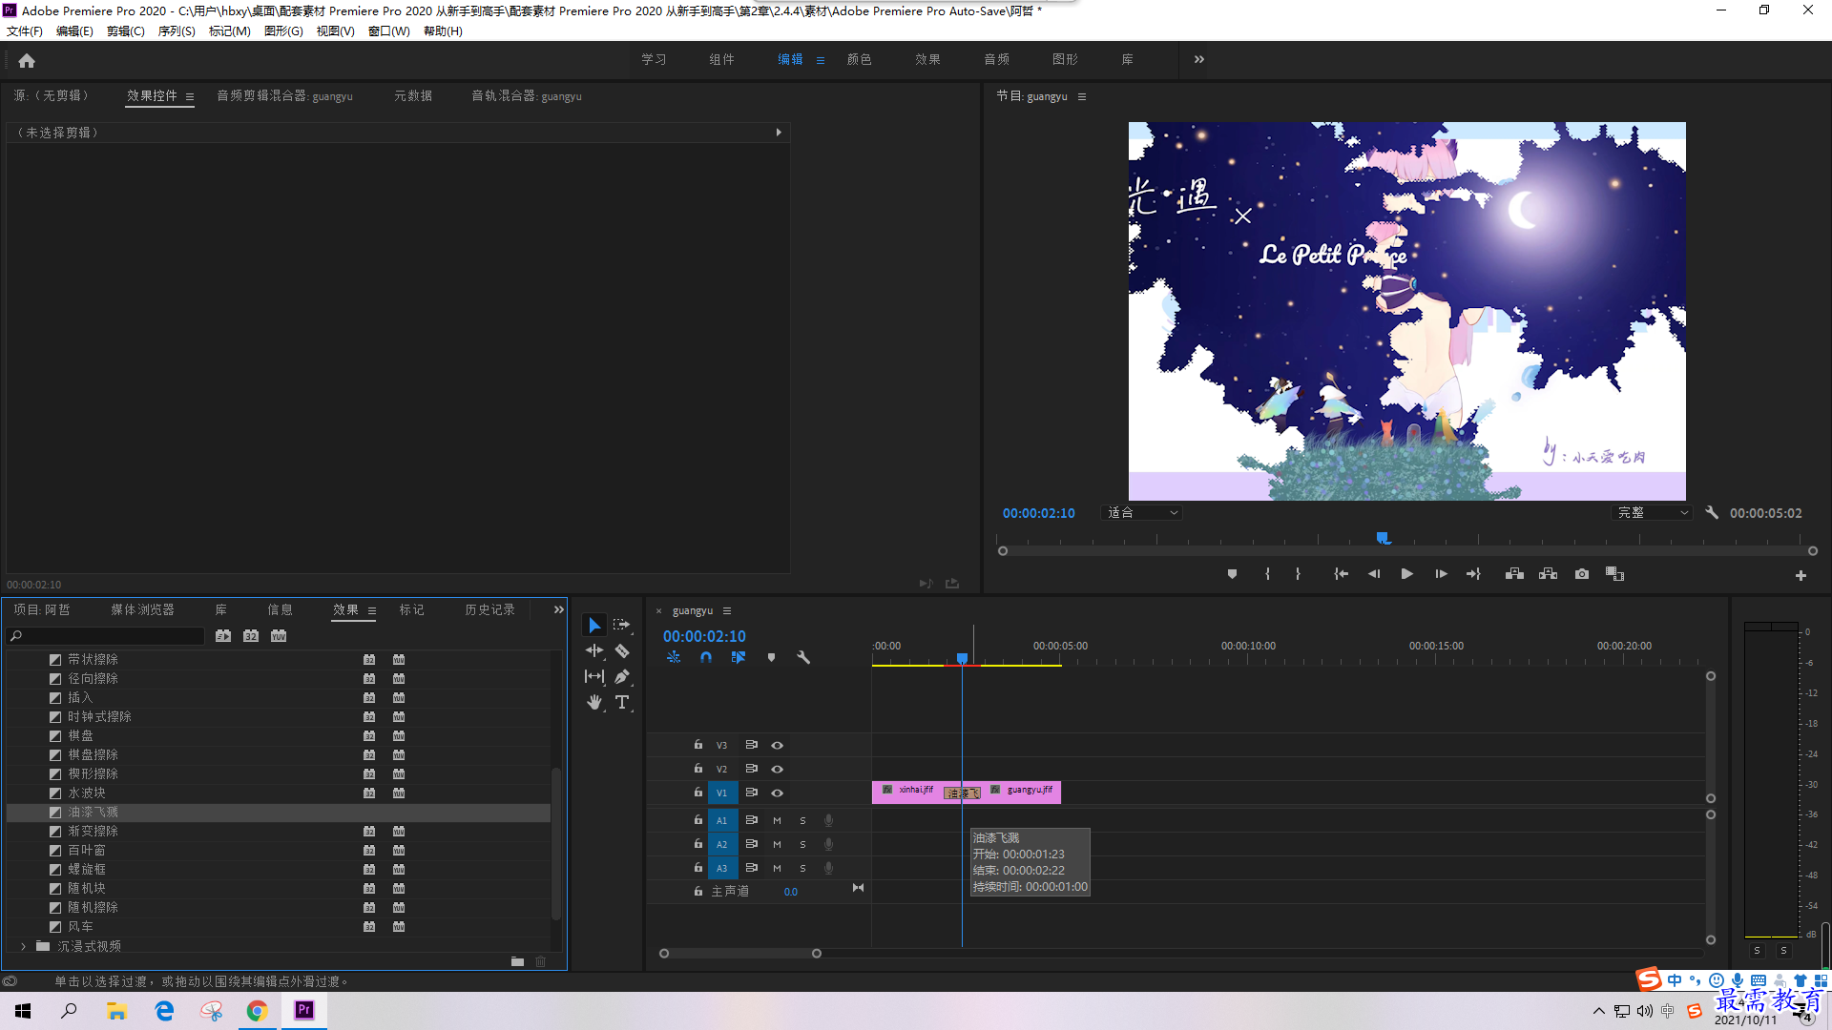Mark In in program monitor
Image resolution: width=1832 pixels, height=1030 pixels.
click(1267, 574)
